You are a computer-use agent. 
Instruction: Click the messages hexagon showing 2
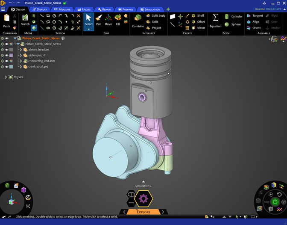click(x=131, y=195)
